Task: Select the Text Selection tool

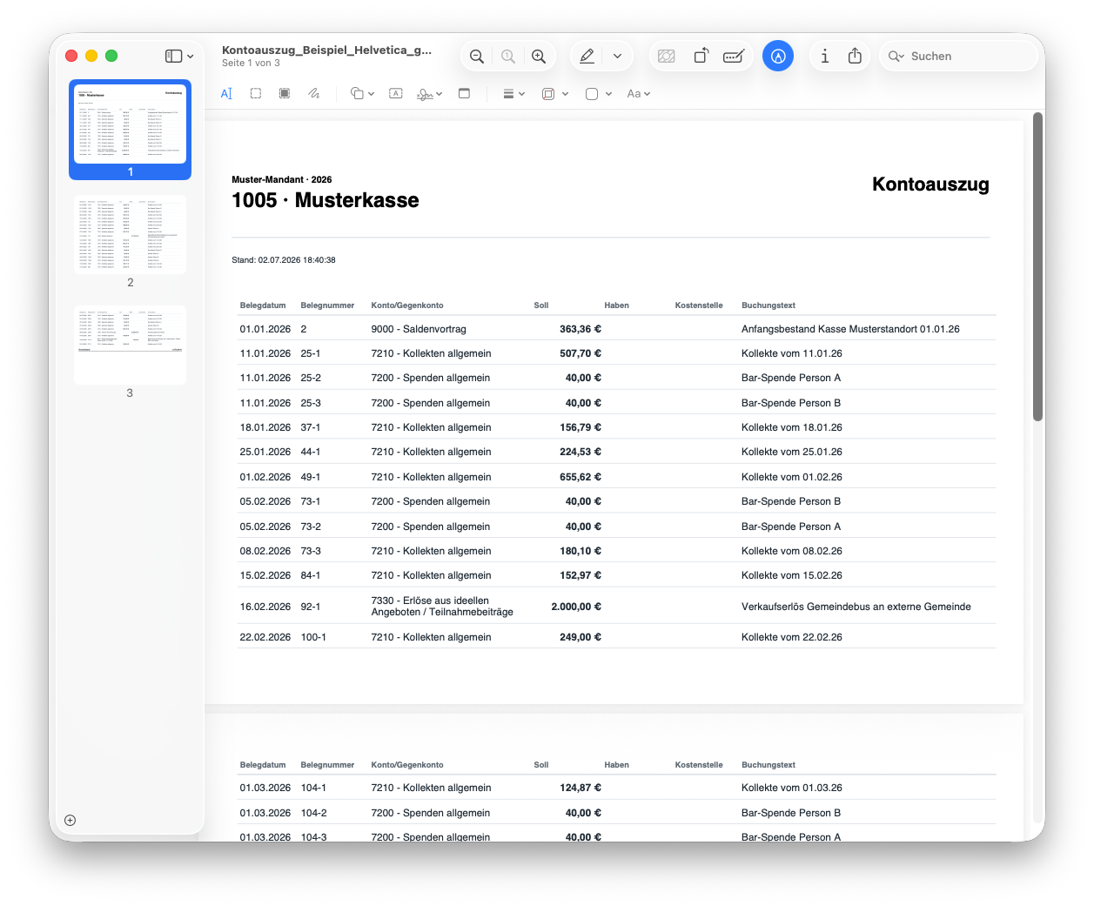Action: (x=226, y=94)
